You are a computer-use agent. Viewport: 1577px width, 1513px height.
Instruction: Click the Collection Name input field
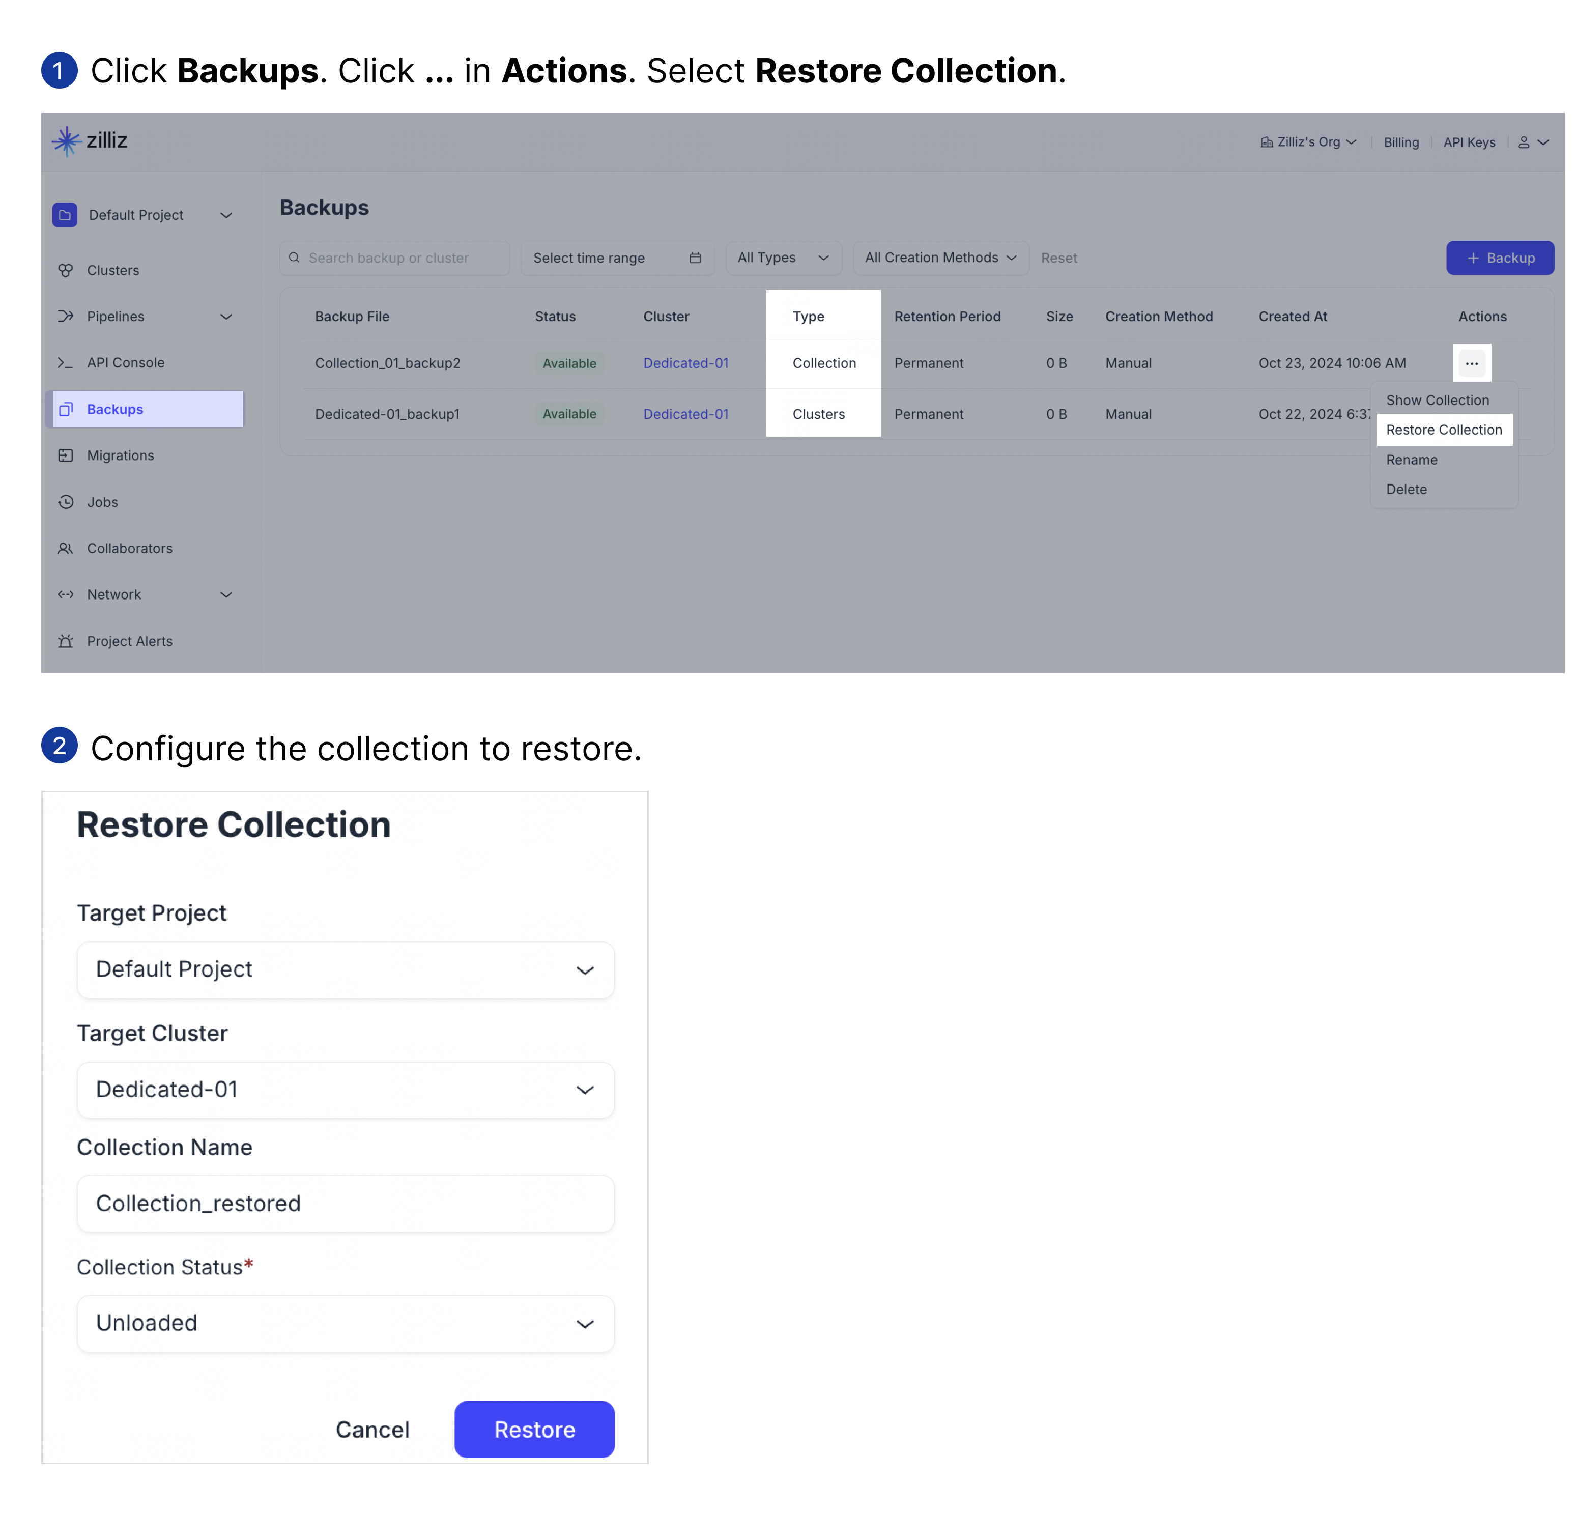point(345,1204)
